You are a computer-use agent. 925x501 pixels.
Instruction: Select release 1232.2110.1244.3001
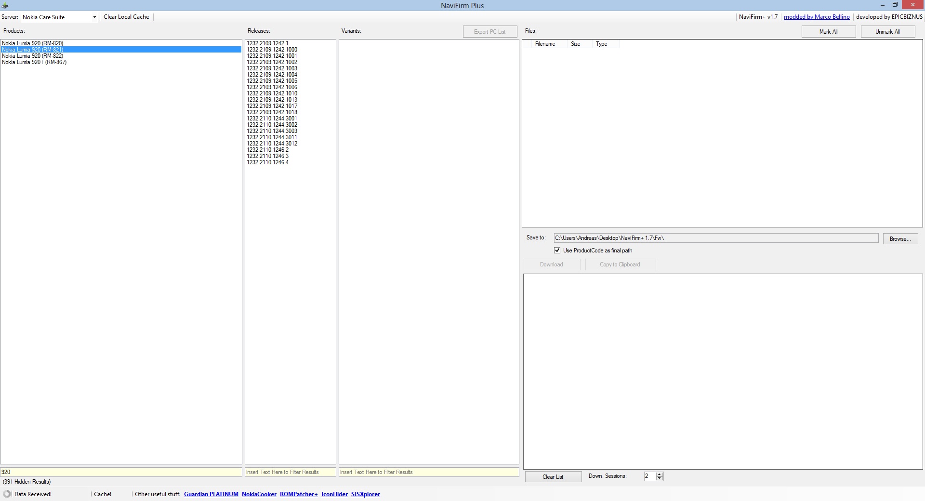[291, 119]
